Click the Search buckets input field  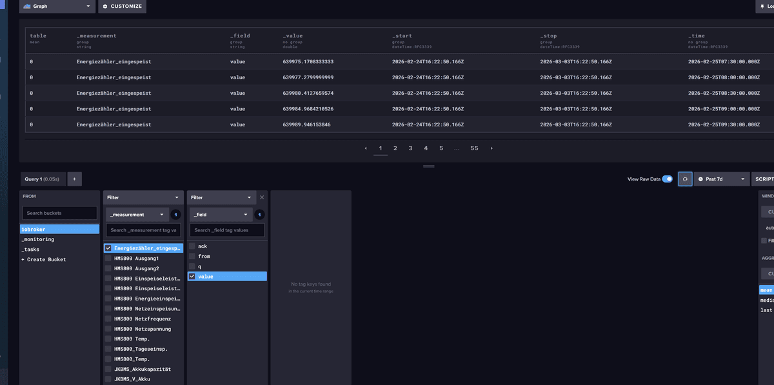(x=59, y=213)
